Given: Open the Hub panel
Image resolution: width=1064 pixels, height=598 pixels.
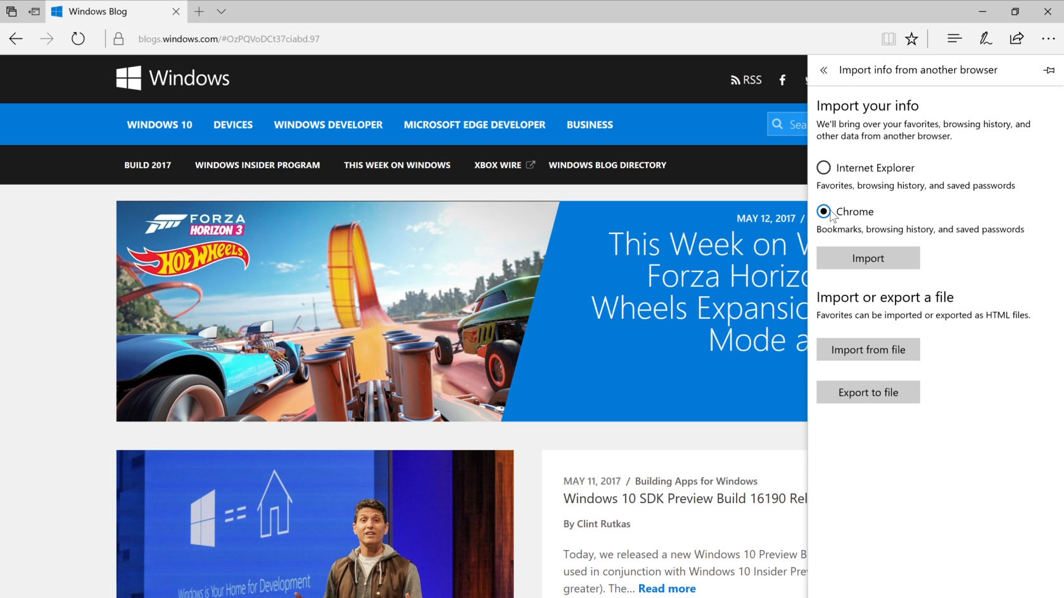Looking at the screenshot, I should [x=954, y=39].
